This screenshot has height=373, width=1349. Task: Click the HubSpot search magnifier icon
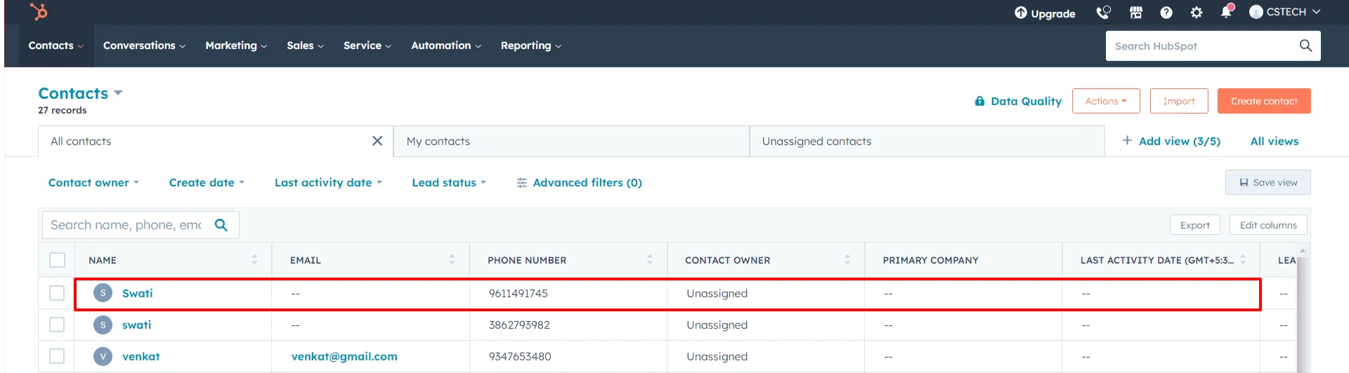pyautogui.click(x=1305, y=46)
